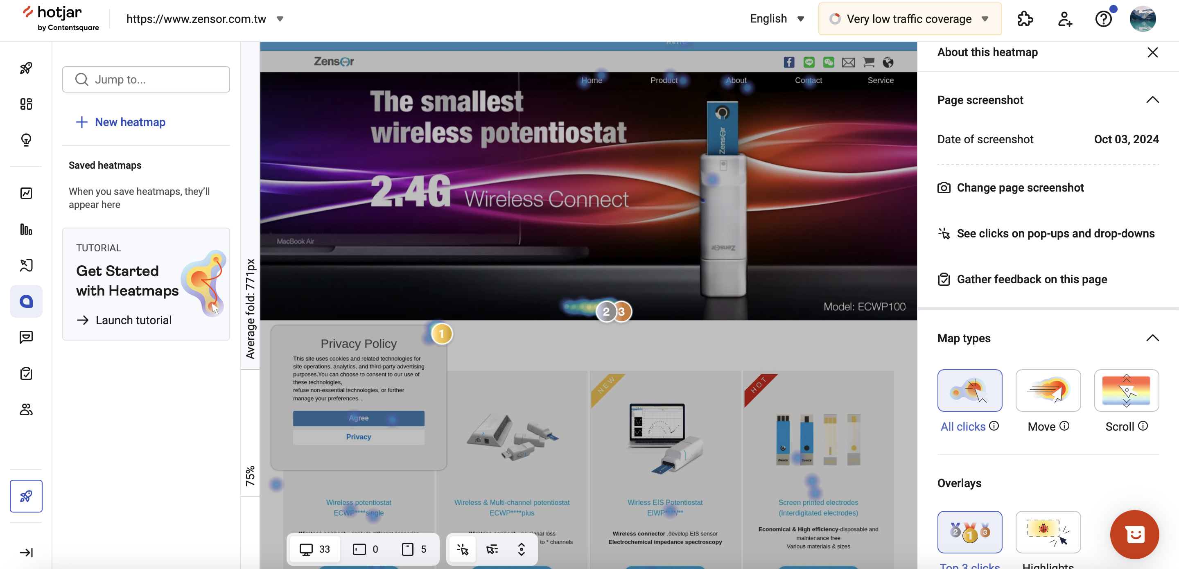The image size is (1179, 569).
Task: Collapse the Map types section
Action: 1152,338
